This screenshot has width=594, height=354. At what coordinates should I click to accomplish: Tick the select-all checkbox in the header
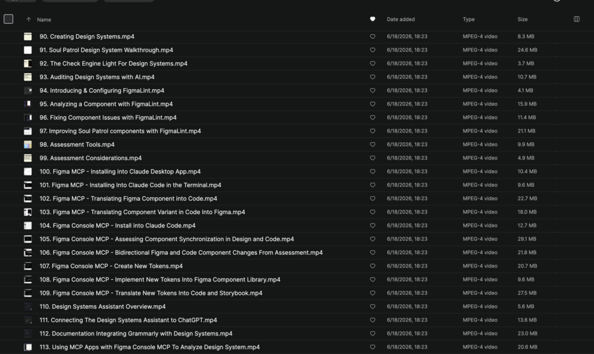point(8,19)
